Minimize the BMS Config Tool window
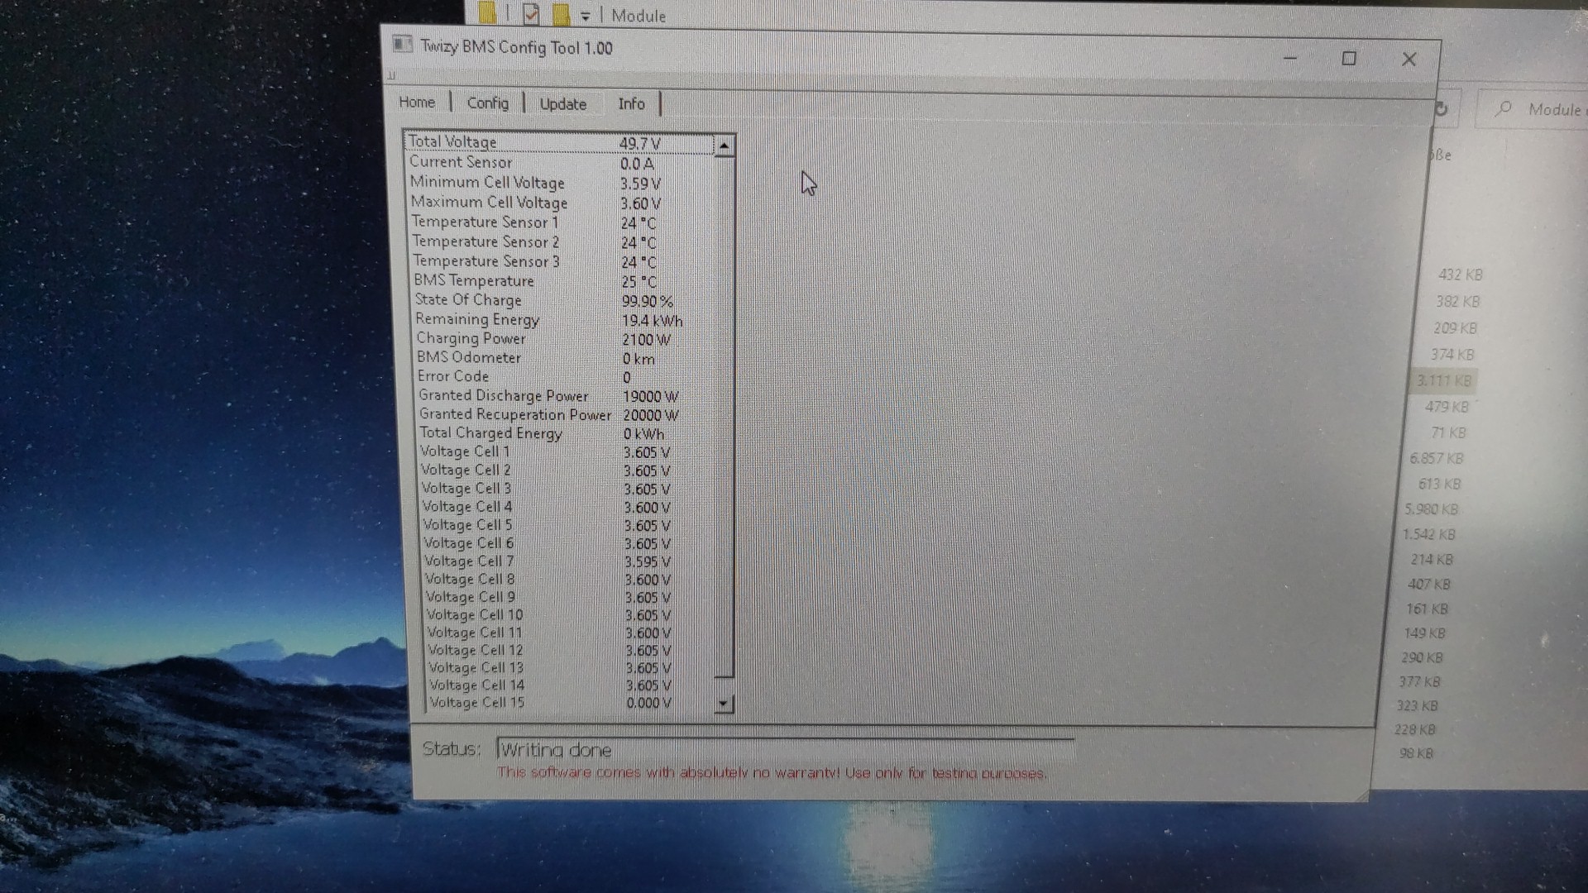The image size is (1588, 893). click(1289, 59)
